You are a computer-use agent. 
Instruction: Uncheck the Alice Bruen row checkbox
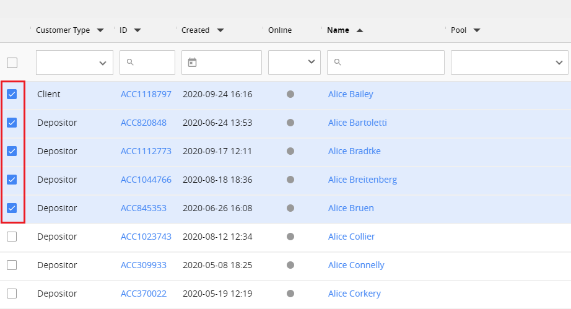[12, 208]
